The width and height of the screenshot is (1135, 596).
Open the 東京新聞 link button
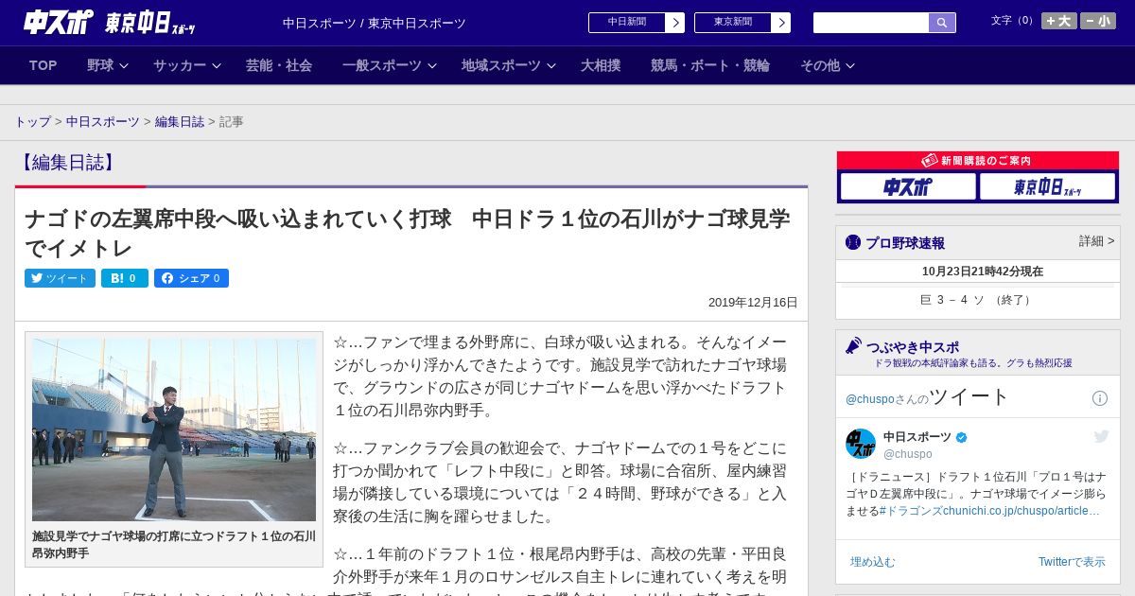pyautogui.click(x=733, y=23)
